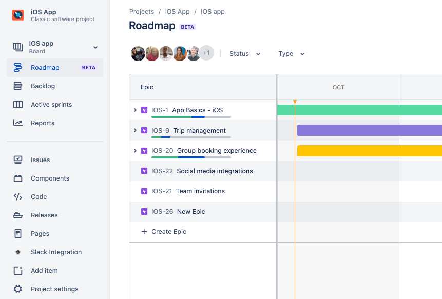Image resolution: width=442 pixels, height=299 pixels.
Task: Open Project settings
Action: [54, 289]
